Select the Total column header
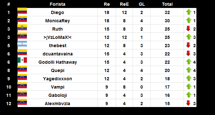This screenshot has width=215, height=115. (167, 4)
